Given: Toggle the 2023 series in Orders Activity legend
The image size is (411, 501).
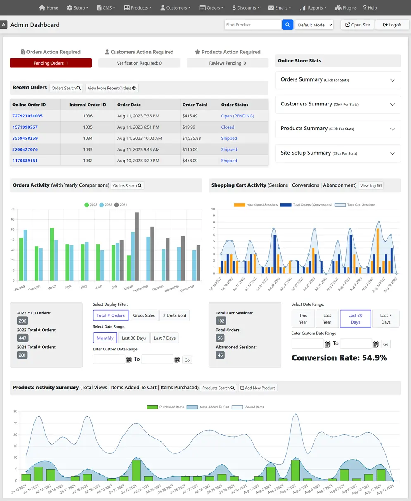Looking at the screenshot, I should tap(91, 205).
